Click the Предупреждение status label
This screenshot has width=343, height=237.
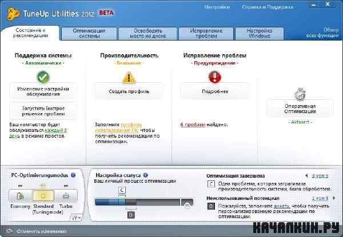215,63
